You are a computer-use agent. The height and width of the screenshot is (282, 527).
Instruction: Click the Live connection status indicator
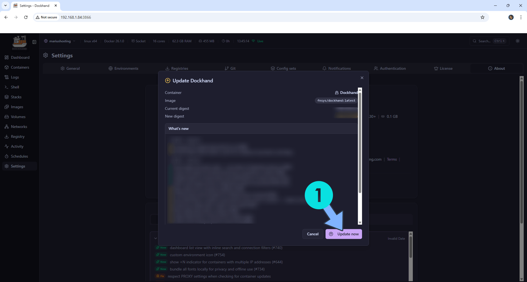pyautogui.click(x=257, y=41)
